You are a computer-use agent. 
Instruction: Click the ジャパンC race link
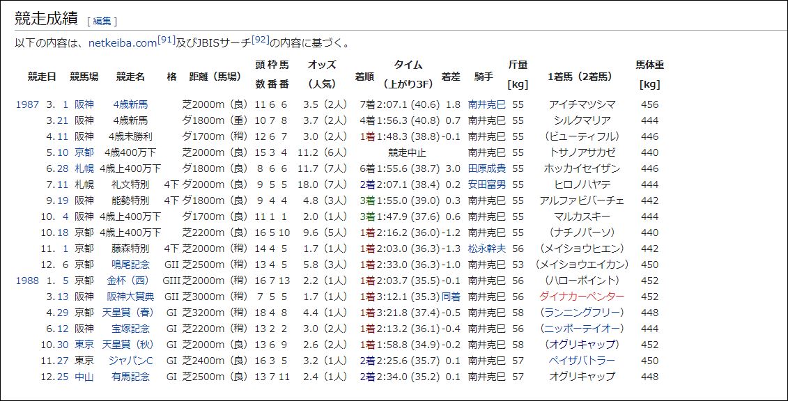pos(130,361)
